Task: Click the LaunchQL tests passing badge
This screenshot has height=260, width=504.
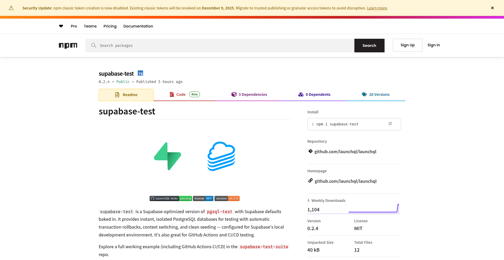Action: click(171, 198)
